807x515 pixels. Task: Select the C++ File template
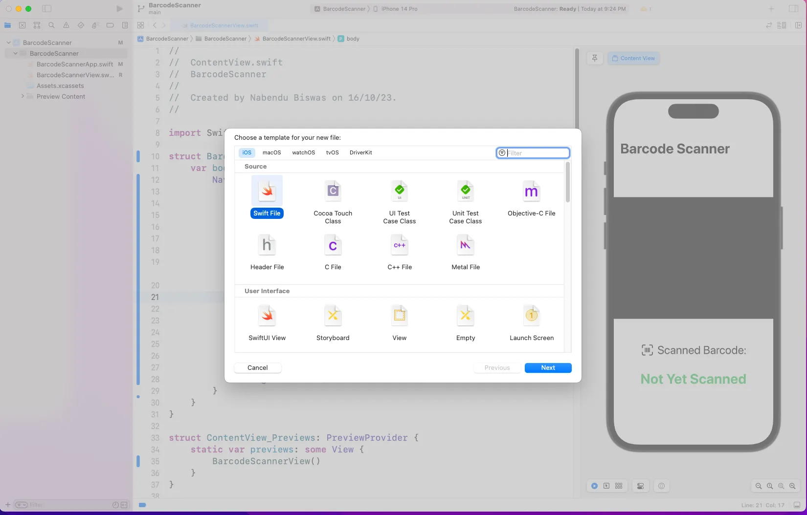[x=400, y=252]
